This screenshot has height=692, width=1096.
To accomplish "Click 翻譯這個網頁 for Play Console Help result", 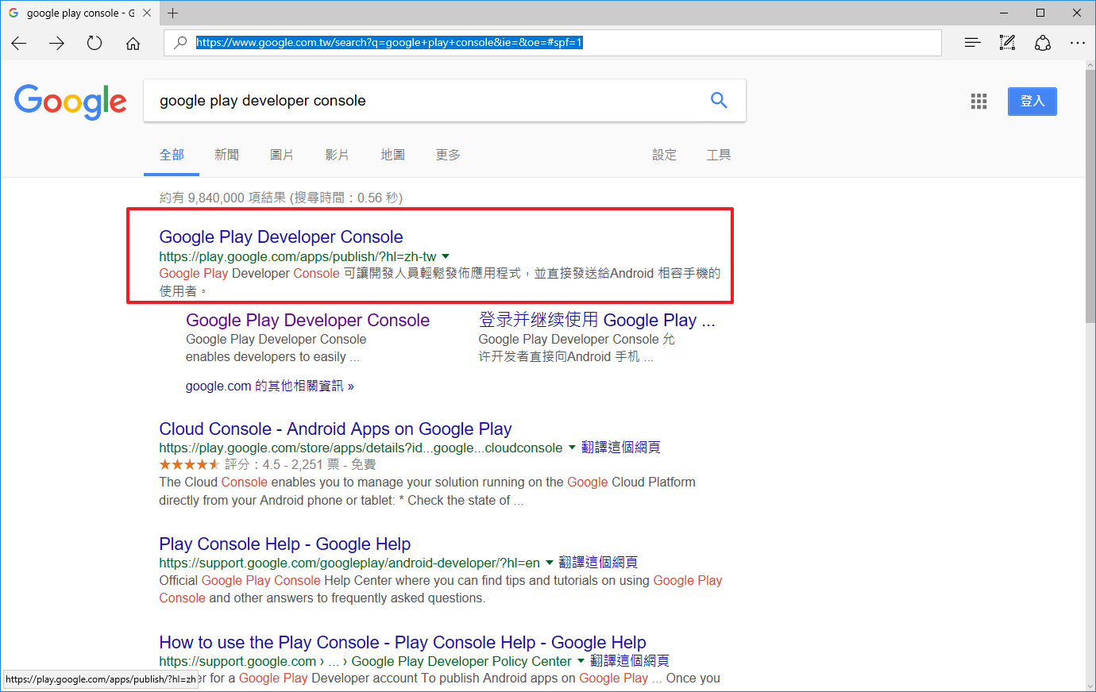I will (x=598, y=563).
